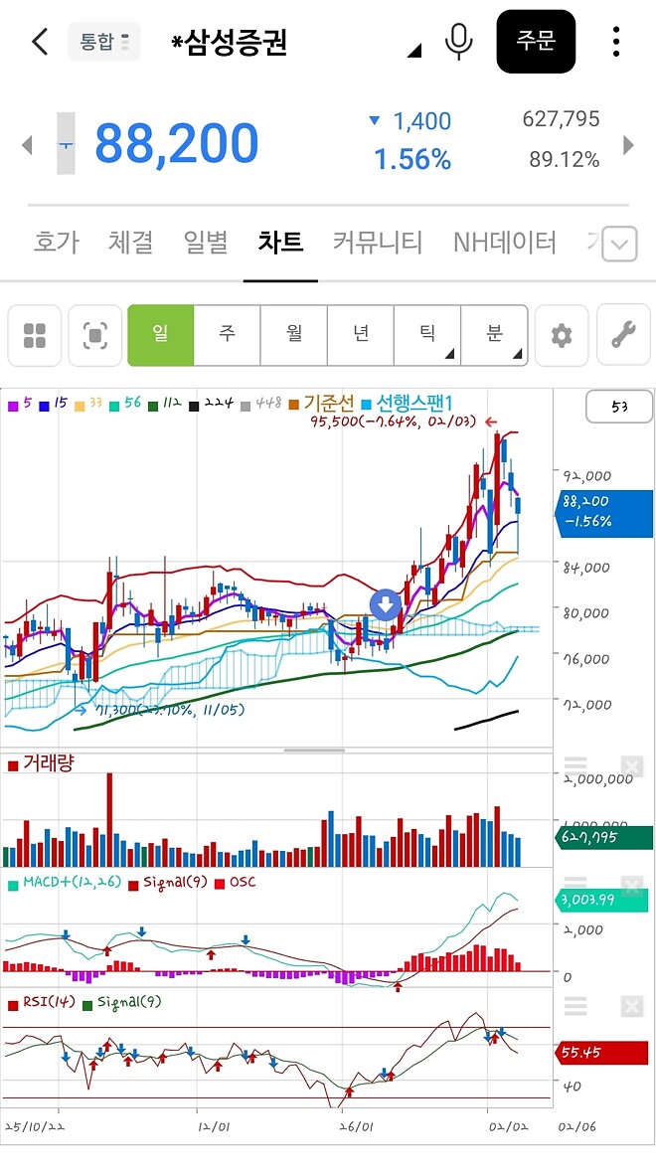Toggle the 5-period moving average legend
Image resolution: width=656 pixels, height=1175 pixels.
click(18, 406)
